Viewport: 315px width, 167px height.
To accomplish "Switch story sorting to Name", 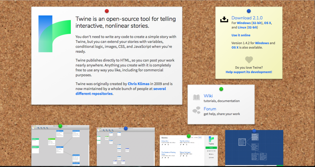I will (x=200, y=137).
